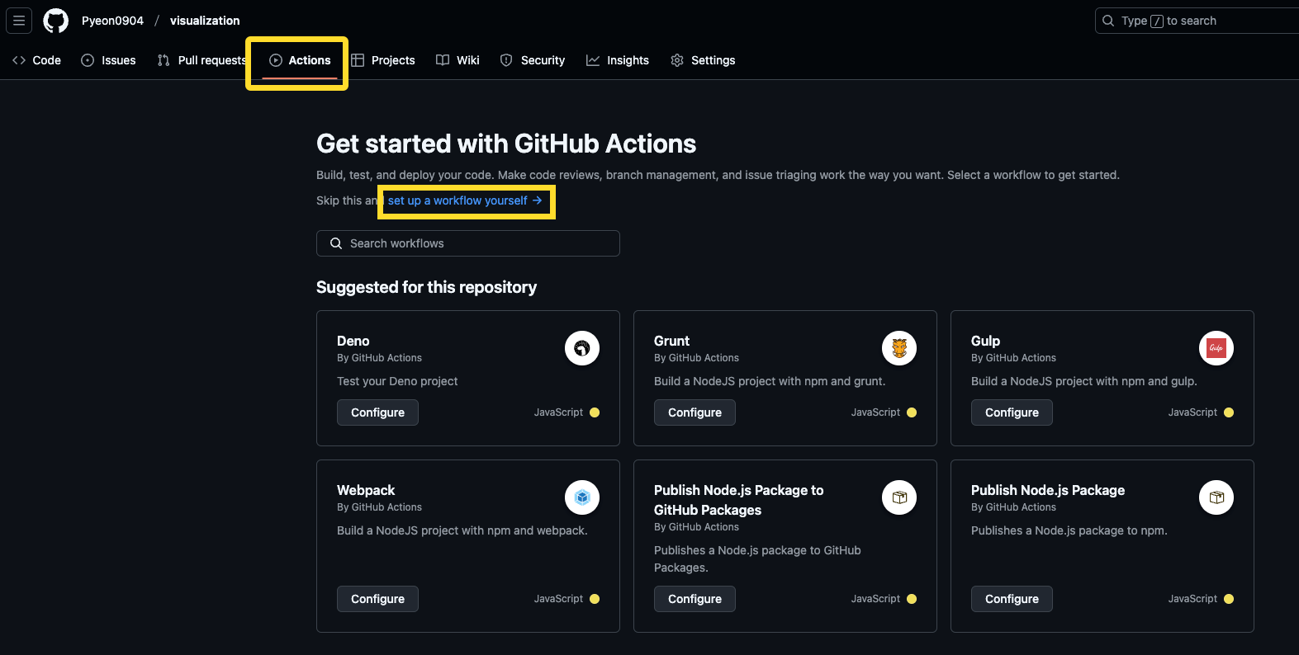1299x655 pixels.
Task: Select the Actions tab
Action: click(300, 60)
